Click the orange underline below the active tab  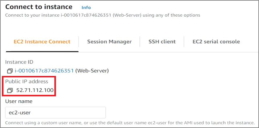(x=42, y=51)
